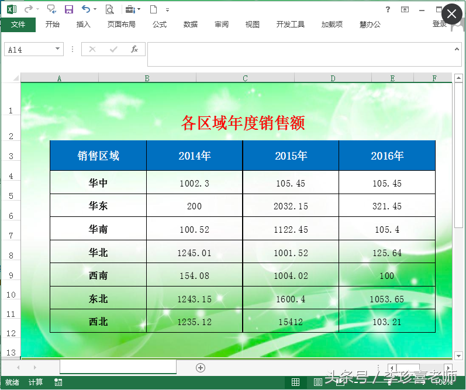466x390 pixels.
Task: Click the Save floppy disk icon
Action: [69, 9]
